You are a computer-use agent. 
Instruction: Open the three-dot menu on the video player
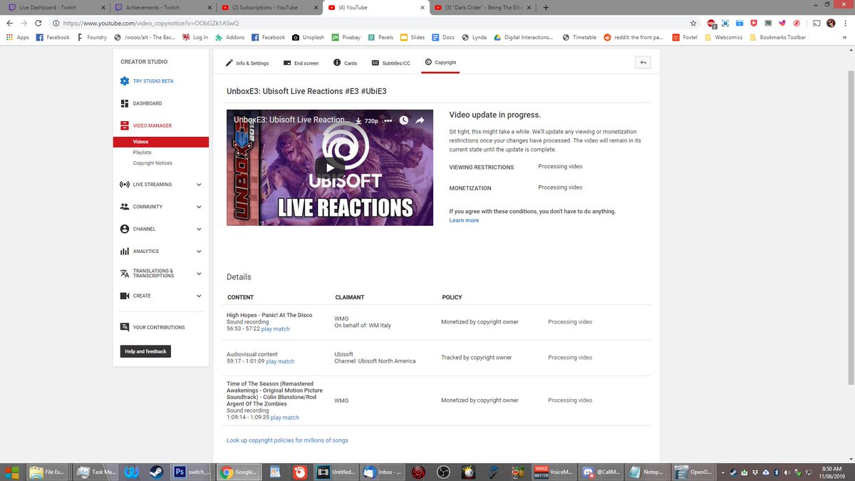point(388,120)
